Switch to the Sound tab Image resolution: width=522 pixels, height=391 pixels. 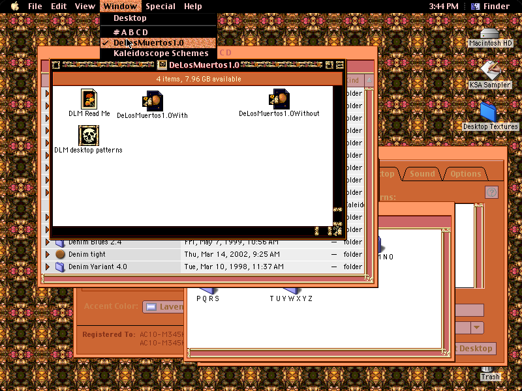[422, 173]
